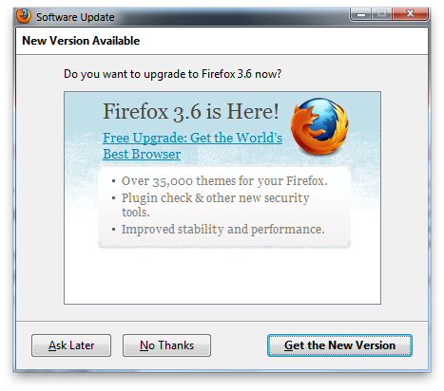The image size is (444, 391).
Task: Minimize the Software Update window
Action: click(361, 14)
